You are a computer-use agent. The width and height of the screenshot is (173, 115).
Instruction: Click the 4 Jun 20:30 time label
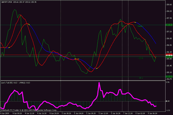coord(54,113)
